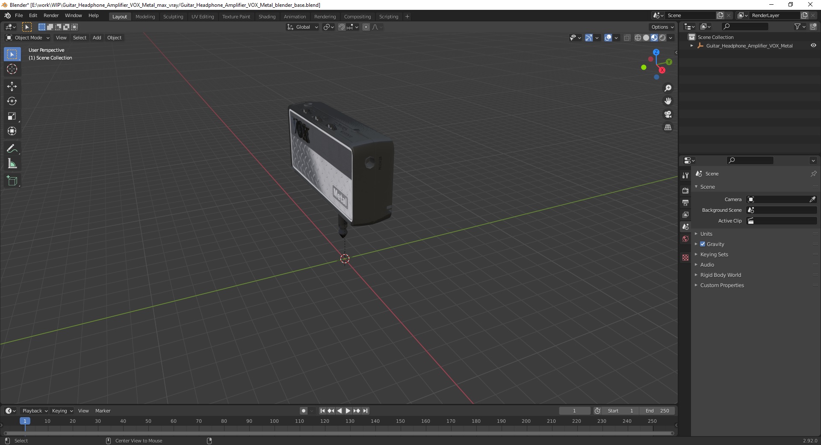
Task: Toggle the Gravity checkbox
Action: [x=703, y=244]
